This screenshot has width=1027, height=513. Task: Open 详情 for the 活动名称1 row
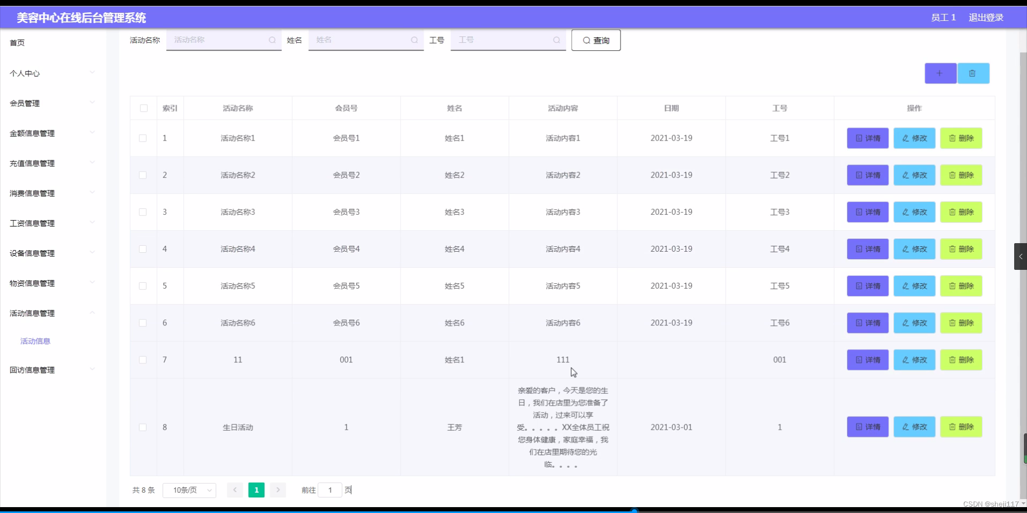click(x=867, y=138)
